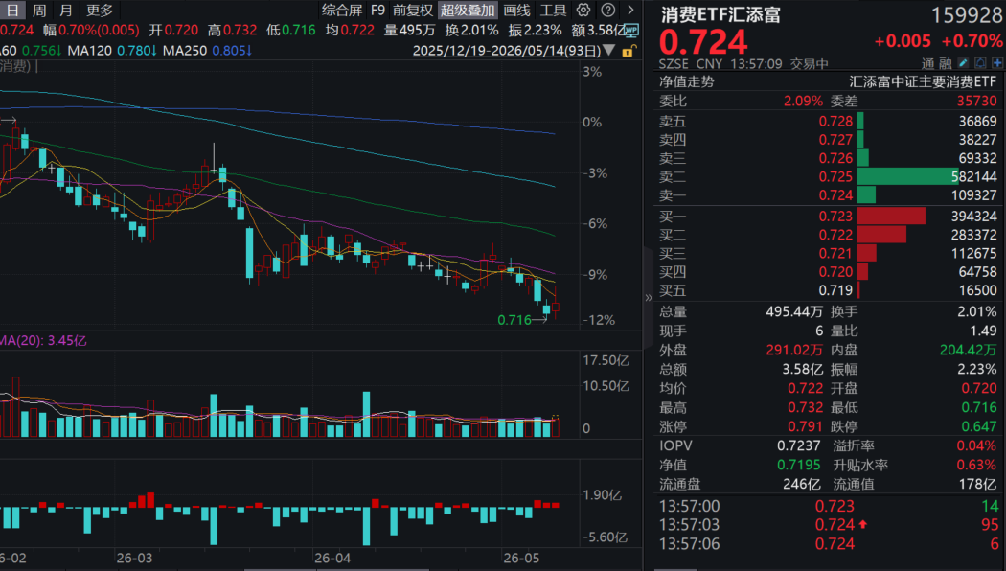This screenshot has width=1006, height=571.
Task: Click the 升贴水率 value 0.63%
Action: pyautogui.click(x=977, y=466)
